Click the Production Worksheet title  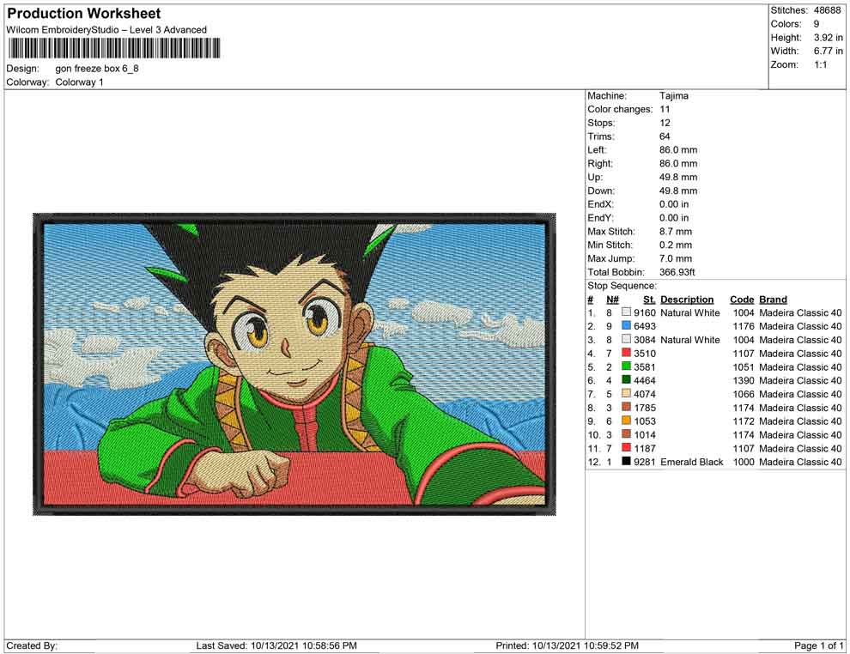click(84, 13)
